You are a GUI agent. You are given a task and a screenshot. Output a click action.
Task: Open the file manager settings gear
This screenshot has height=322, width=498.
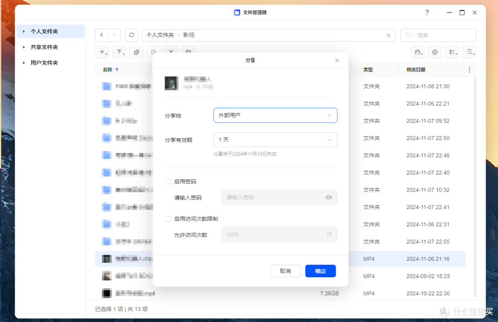435,52
